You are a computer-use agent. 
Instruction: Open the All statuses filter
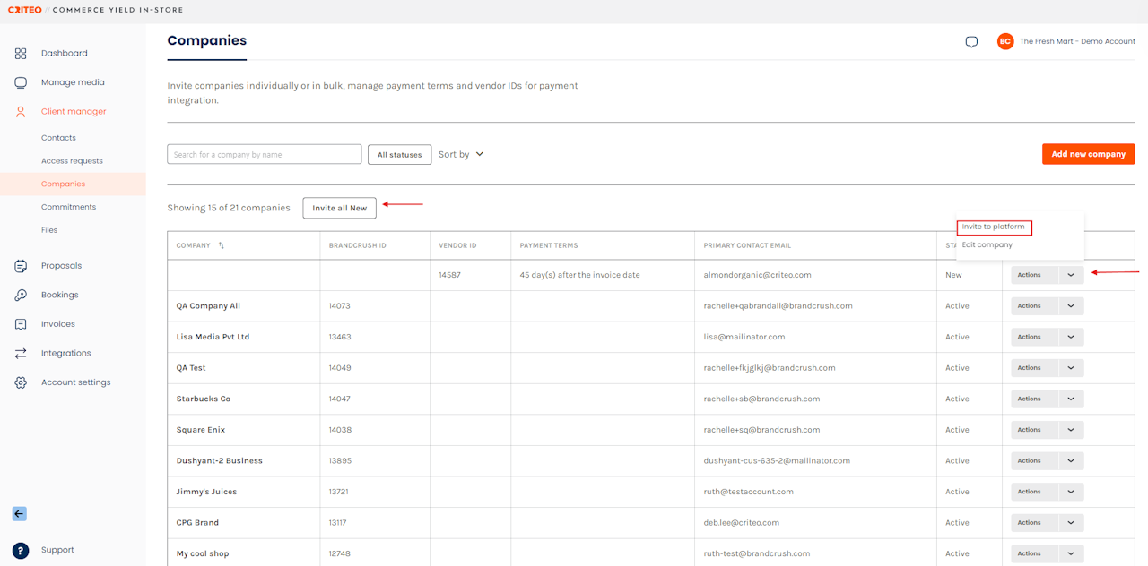coord(399,155)
